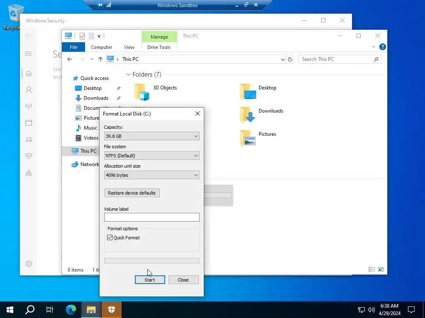Viewport: 425px width, 318px height.
Task: Open Device performance heart icon in sidebar
Action: coord(29,156)
